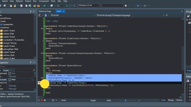The width and height of the screenshot is (191, 107).
Task: Open the Component menu
Action: [44, 1]
